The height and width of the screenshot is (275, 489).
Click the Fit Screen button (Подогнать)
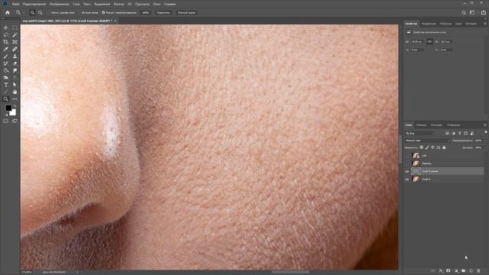tap(164, 13)
